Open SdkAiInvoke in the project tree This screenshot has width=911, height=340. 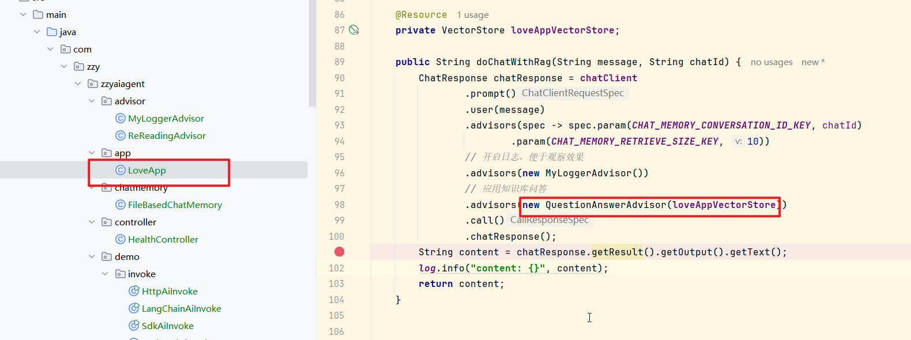[168, 326]
